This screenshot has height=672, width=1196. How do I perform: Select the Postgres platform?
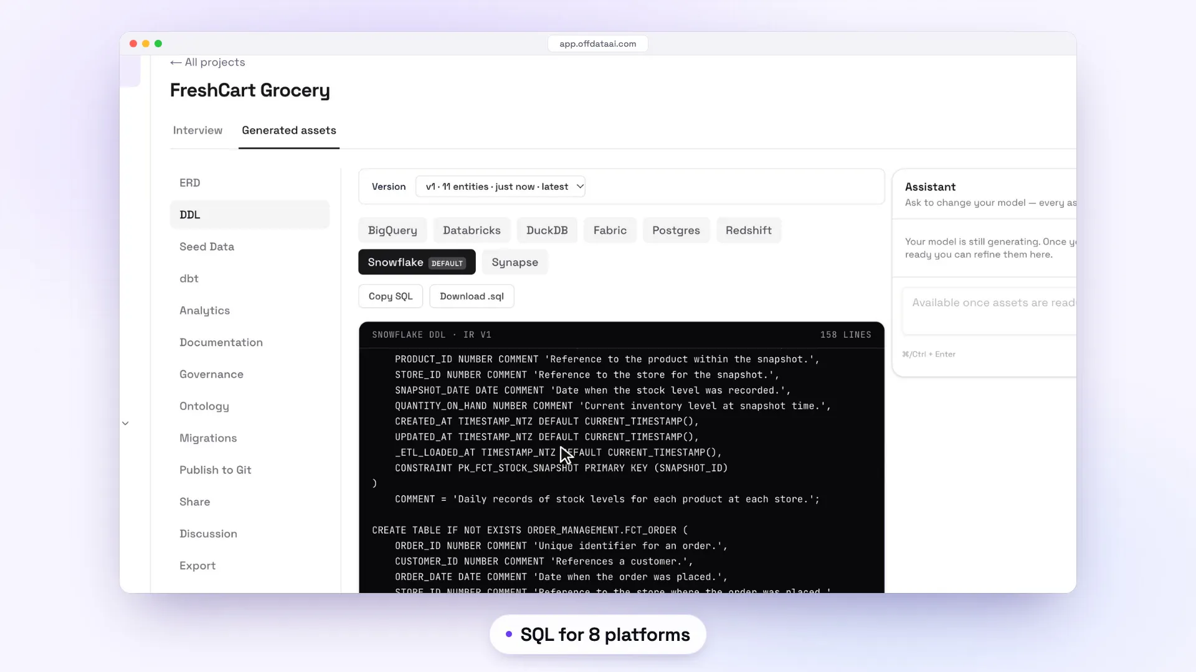click(x=676, y=230)
